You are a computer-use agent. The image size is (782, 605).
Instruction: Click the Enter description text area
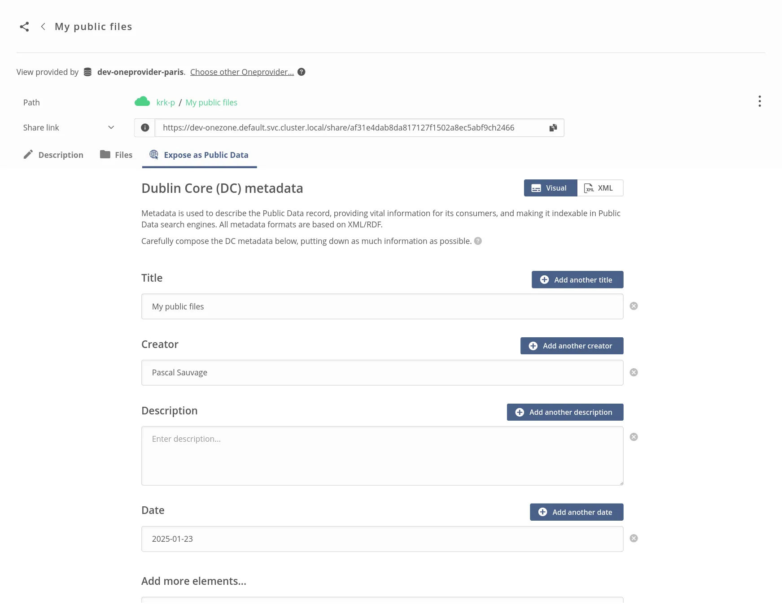point(382,456)
